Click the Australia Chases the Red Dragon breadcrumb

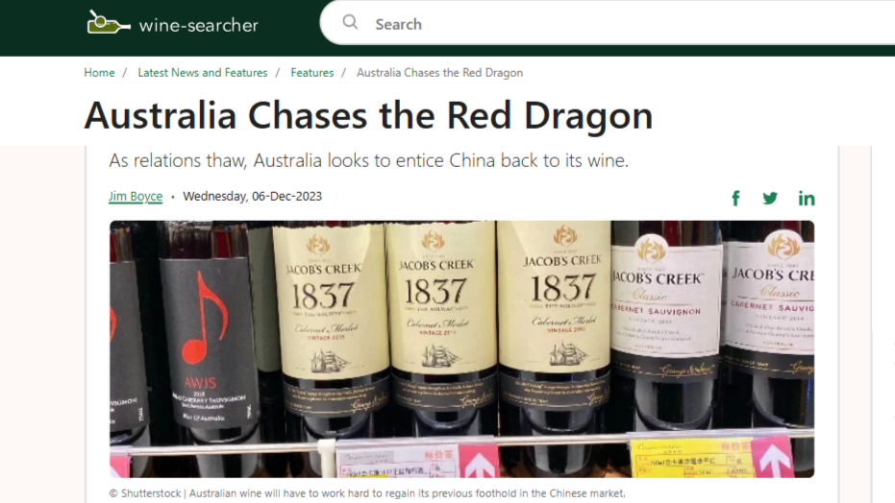[x=439, y=73]
